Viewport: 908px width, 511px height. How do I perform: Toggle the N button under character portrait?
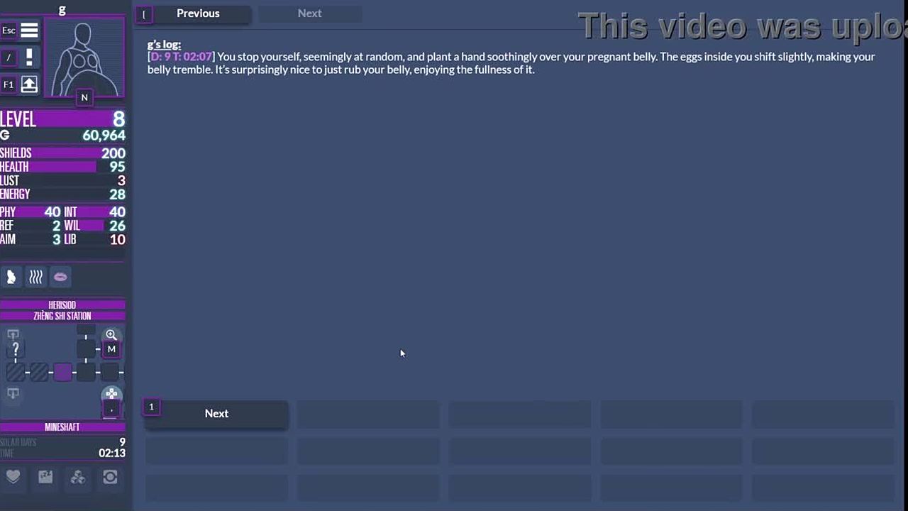(84, 97)
